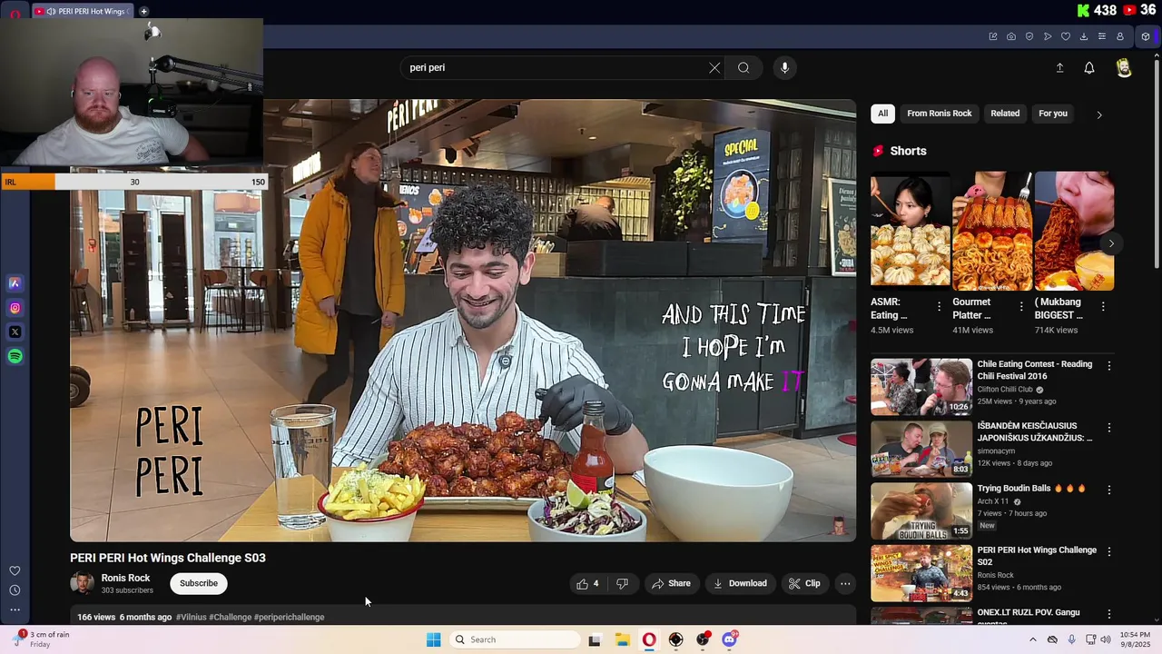Start voice search with microphone

click(x=785, y=67)
